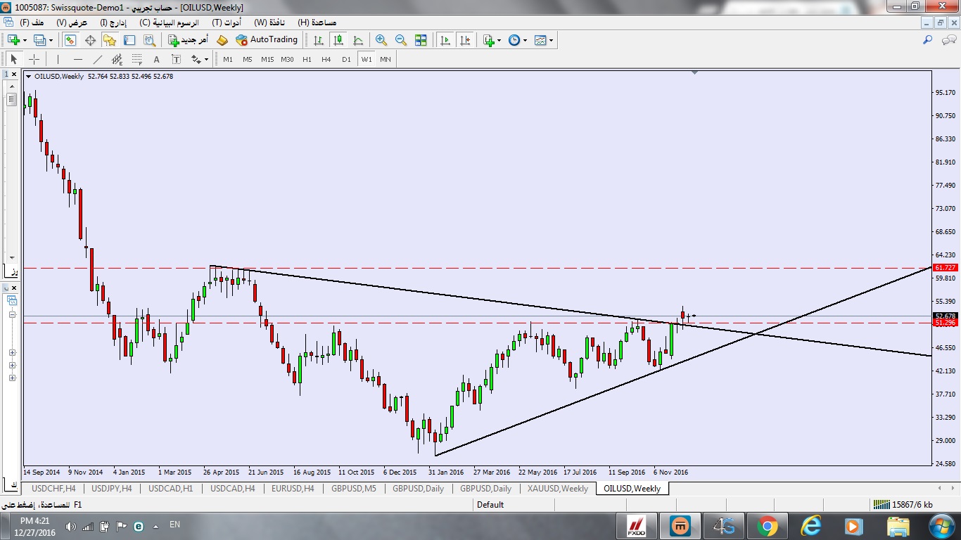Viewport: 961px width, 540px height.
Task: Switch to Candlesticks chart display
Action: click(x=338, y=40)
